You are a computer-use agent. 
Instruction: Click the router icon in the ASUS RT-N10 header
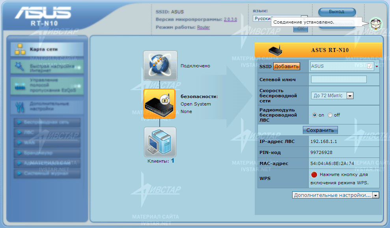click(x=275, y=50)
